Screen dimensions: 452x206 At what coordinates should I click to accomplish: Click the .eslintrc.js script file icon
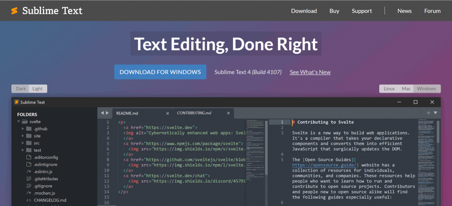[x=29, y=172]
